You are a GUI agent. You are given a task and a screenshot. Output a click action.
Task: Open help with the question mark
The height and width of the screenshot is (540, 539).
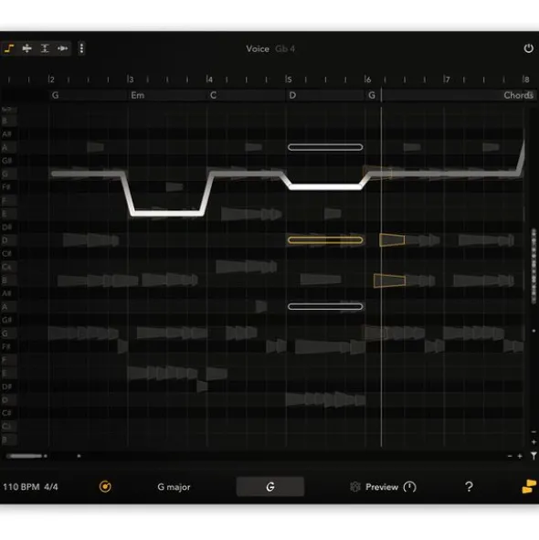[x=469, y=487]
